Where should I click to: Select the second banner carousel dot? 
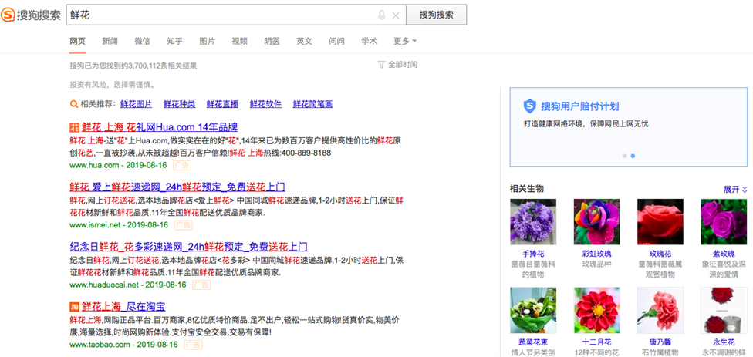coord(633,156)
